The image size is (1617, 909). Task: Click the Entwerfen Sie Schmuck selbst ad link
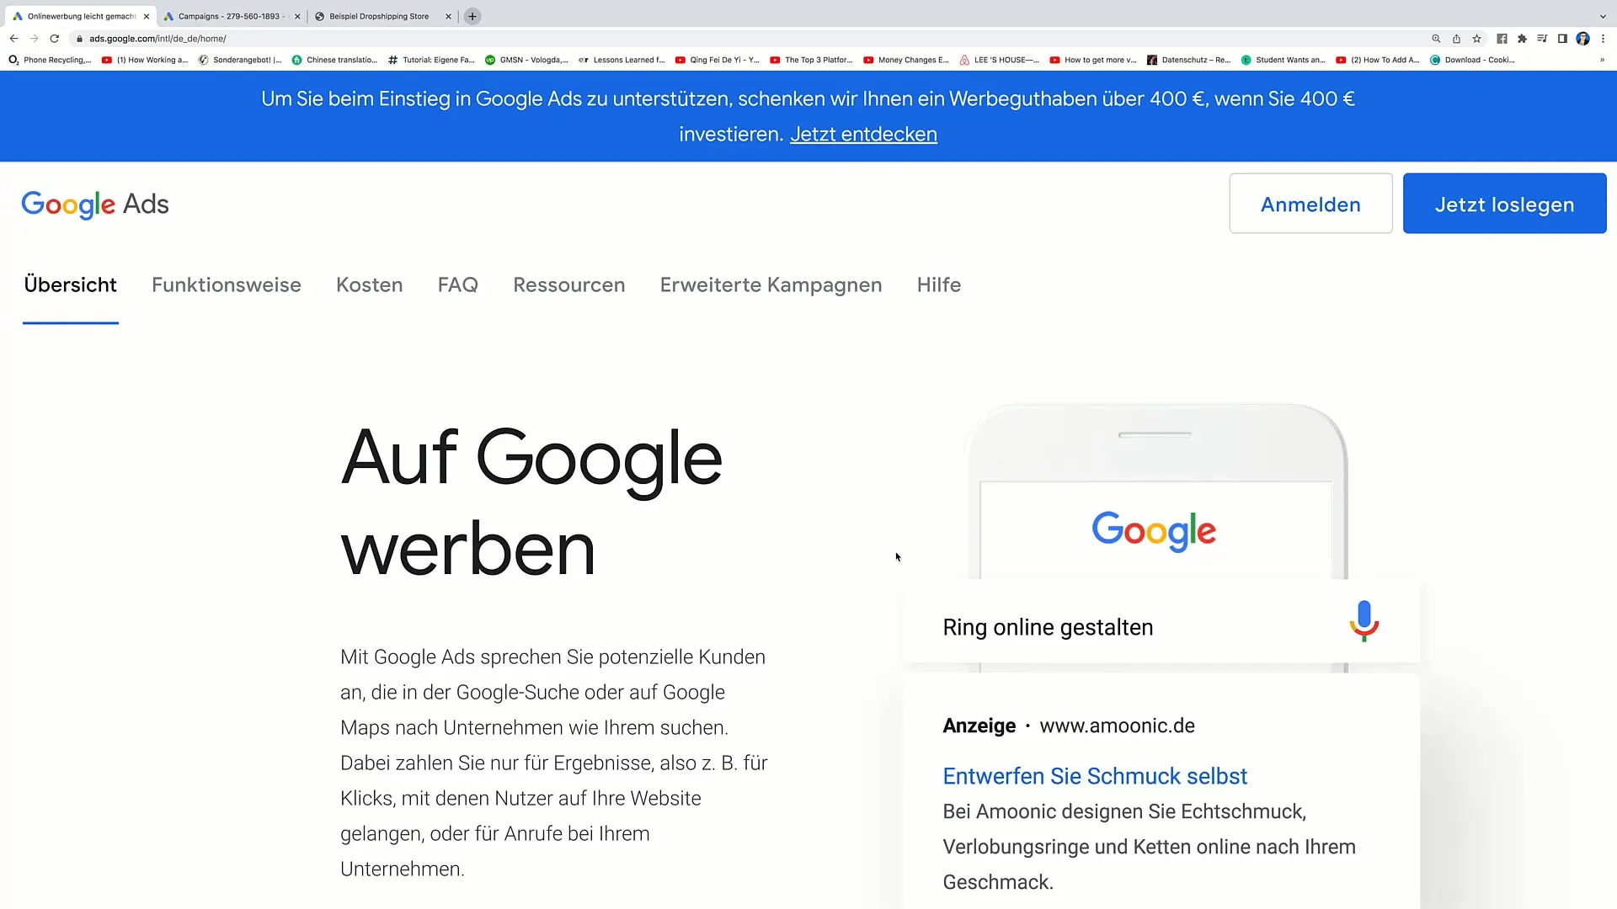tap(1095, 776)
